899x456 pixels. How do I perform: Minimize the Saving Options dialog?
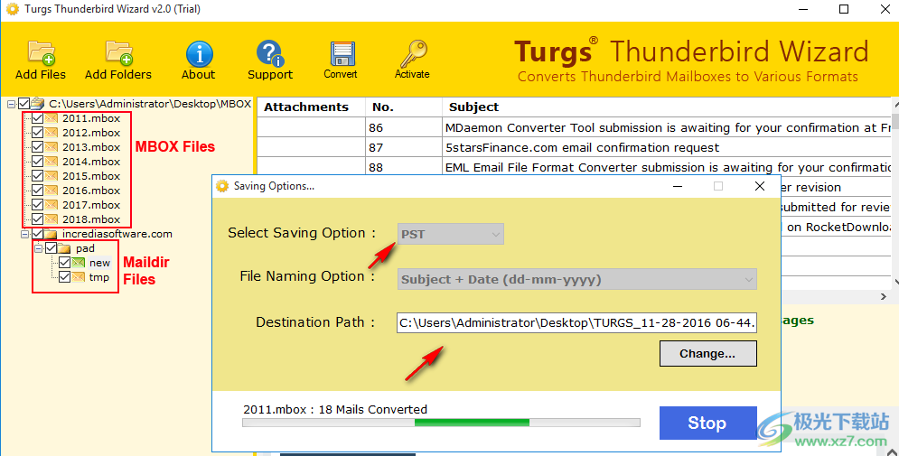coord(677,186)
